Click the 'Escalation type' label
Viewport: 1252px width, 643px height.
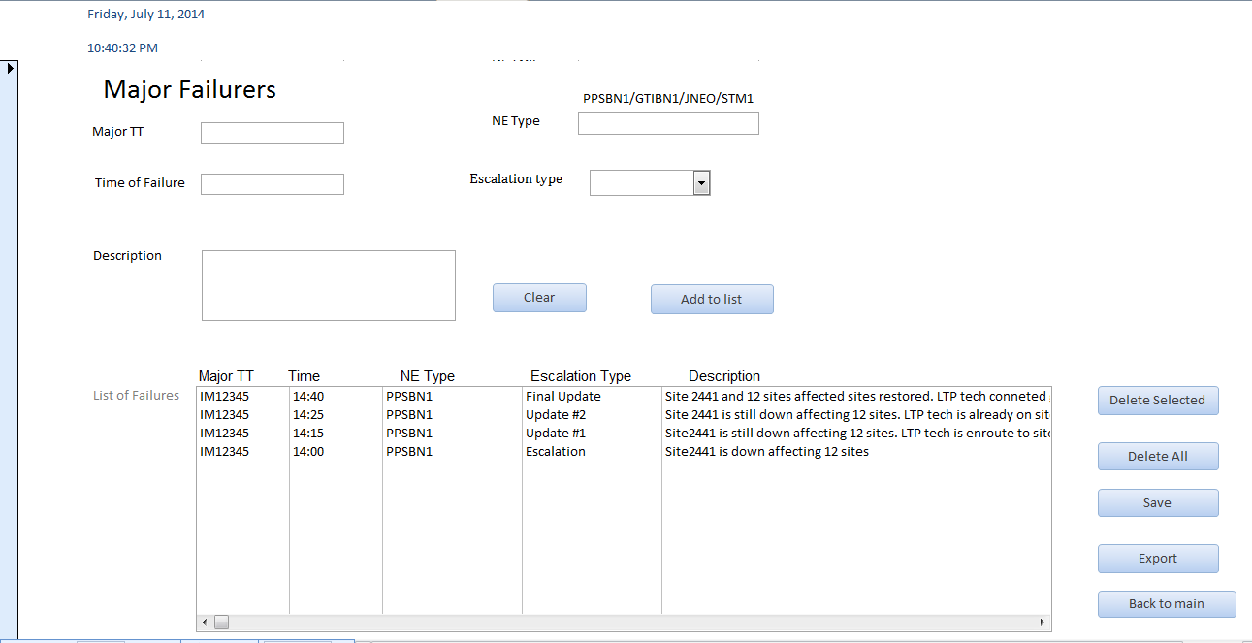pyautogui.click(x=516, y=179)
